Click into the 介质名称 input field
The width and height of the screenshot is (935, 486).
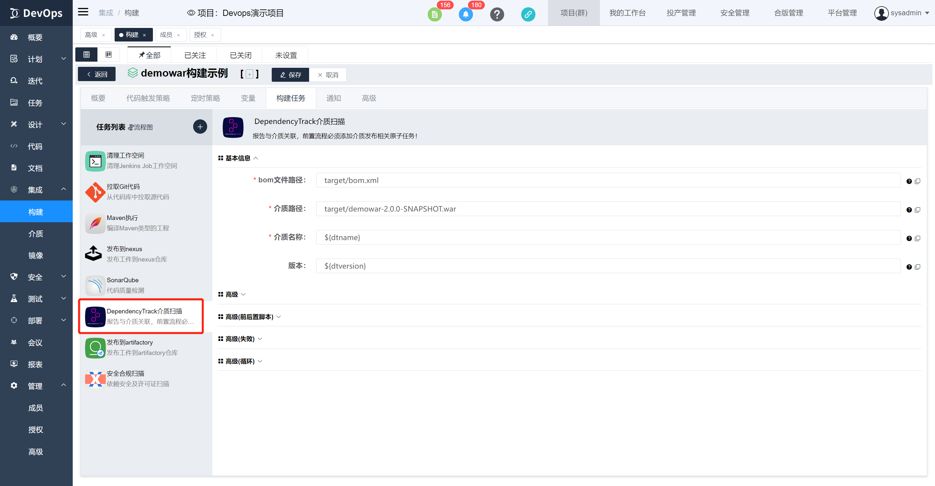(x=608, y=237)
